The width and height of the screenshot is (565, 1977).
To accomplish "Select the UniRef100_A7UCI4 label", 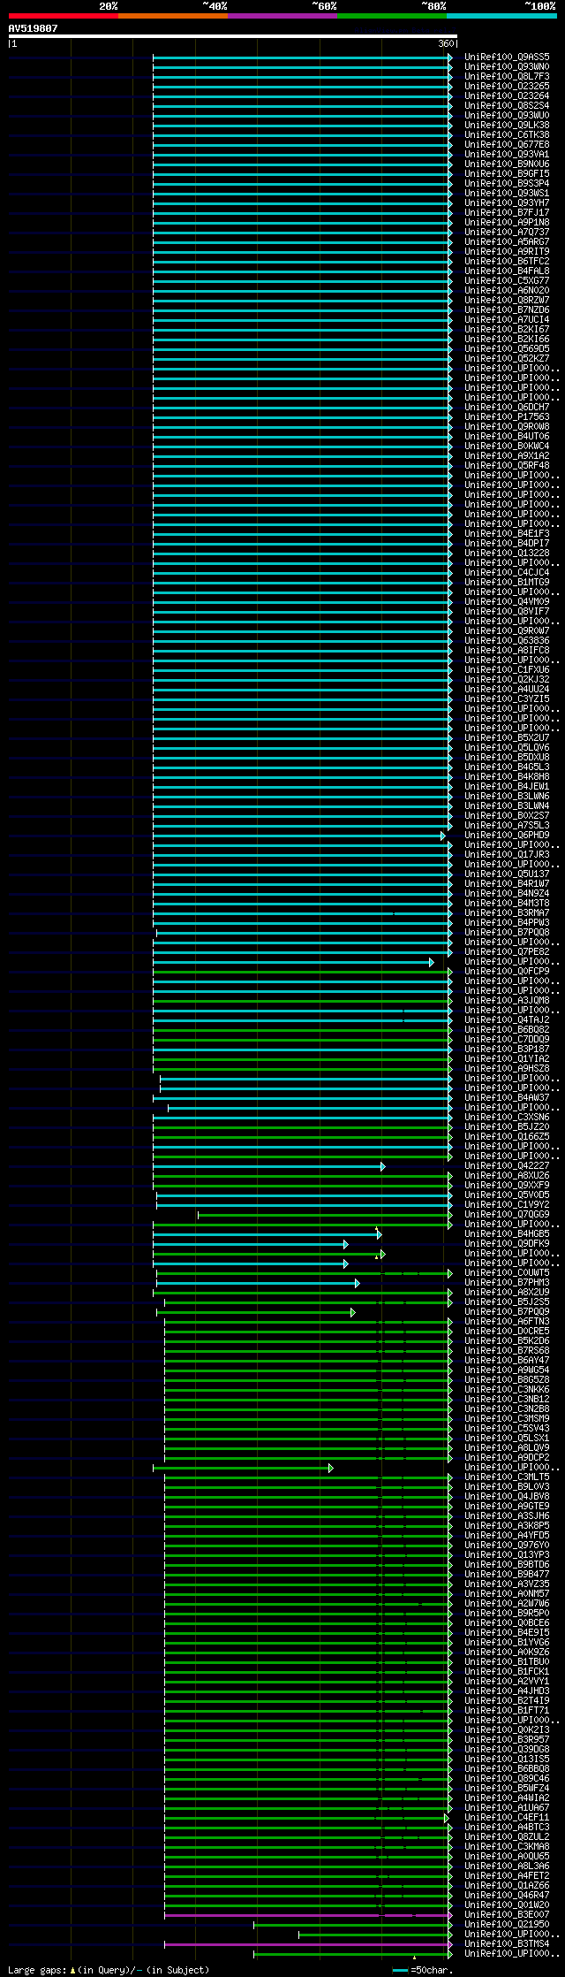I will (x=507, y=319).
